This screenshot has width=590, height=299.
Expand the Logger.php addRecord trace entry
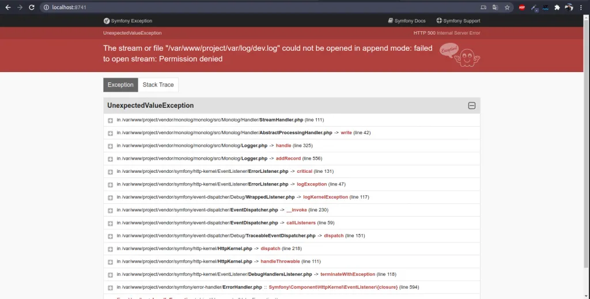click(110, 158)
